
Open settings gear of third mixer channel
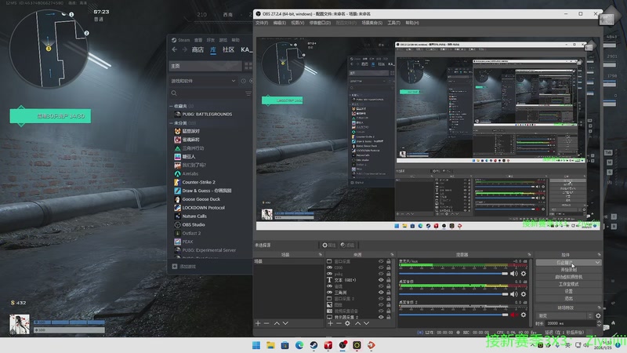click(524, 315)
